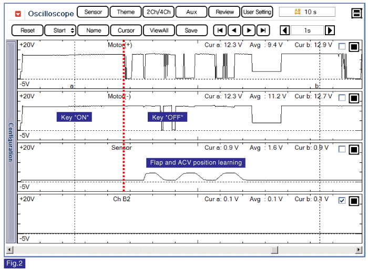The height and width of the screenshot is (270, 368).
Task: Click the Oscilloscope title text
Action: [x=51, y=14]
